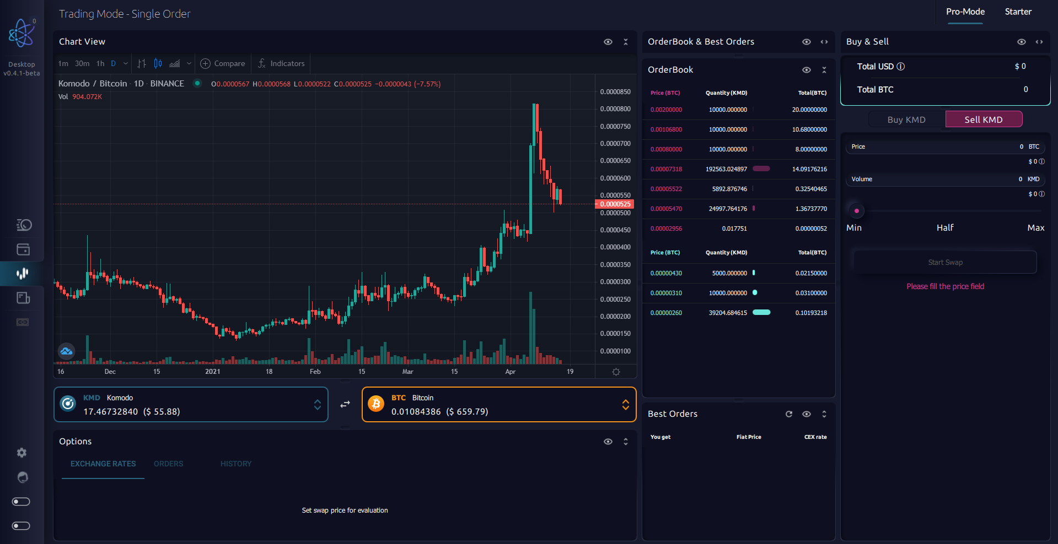Image resolution: width=1058 pixels, height=544 pixels.
Task: Set volume slider to Half
Action: 945,228
